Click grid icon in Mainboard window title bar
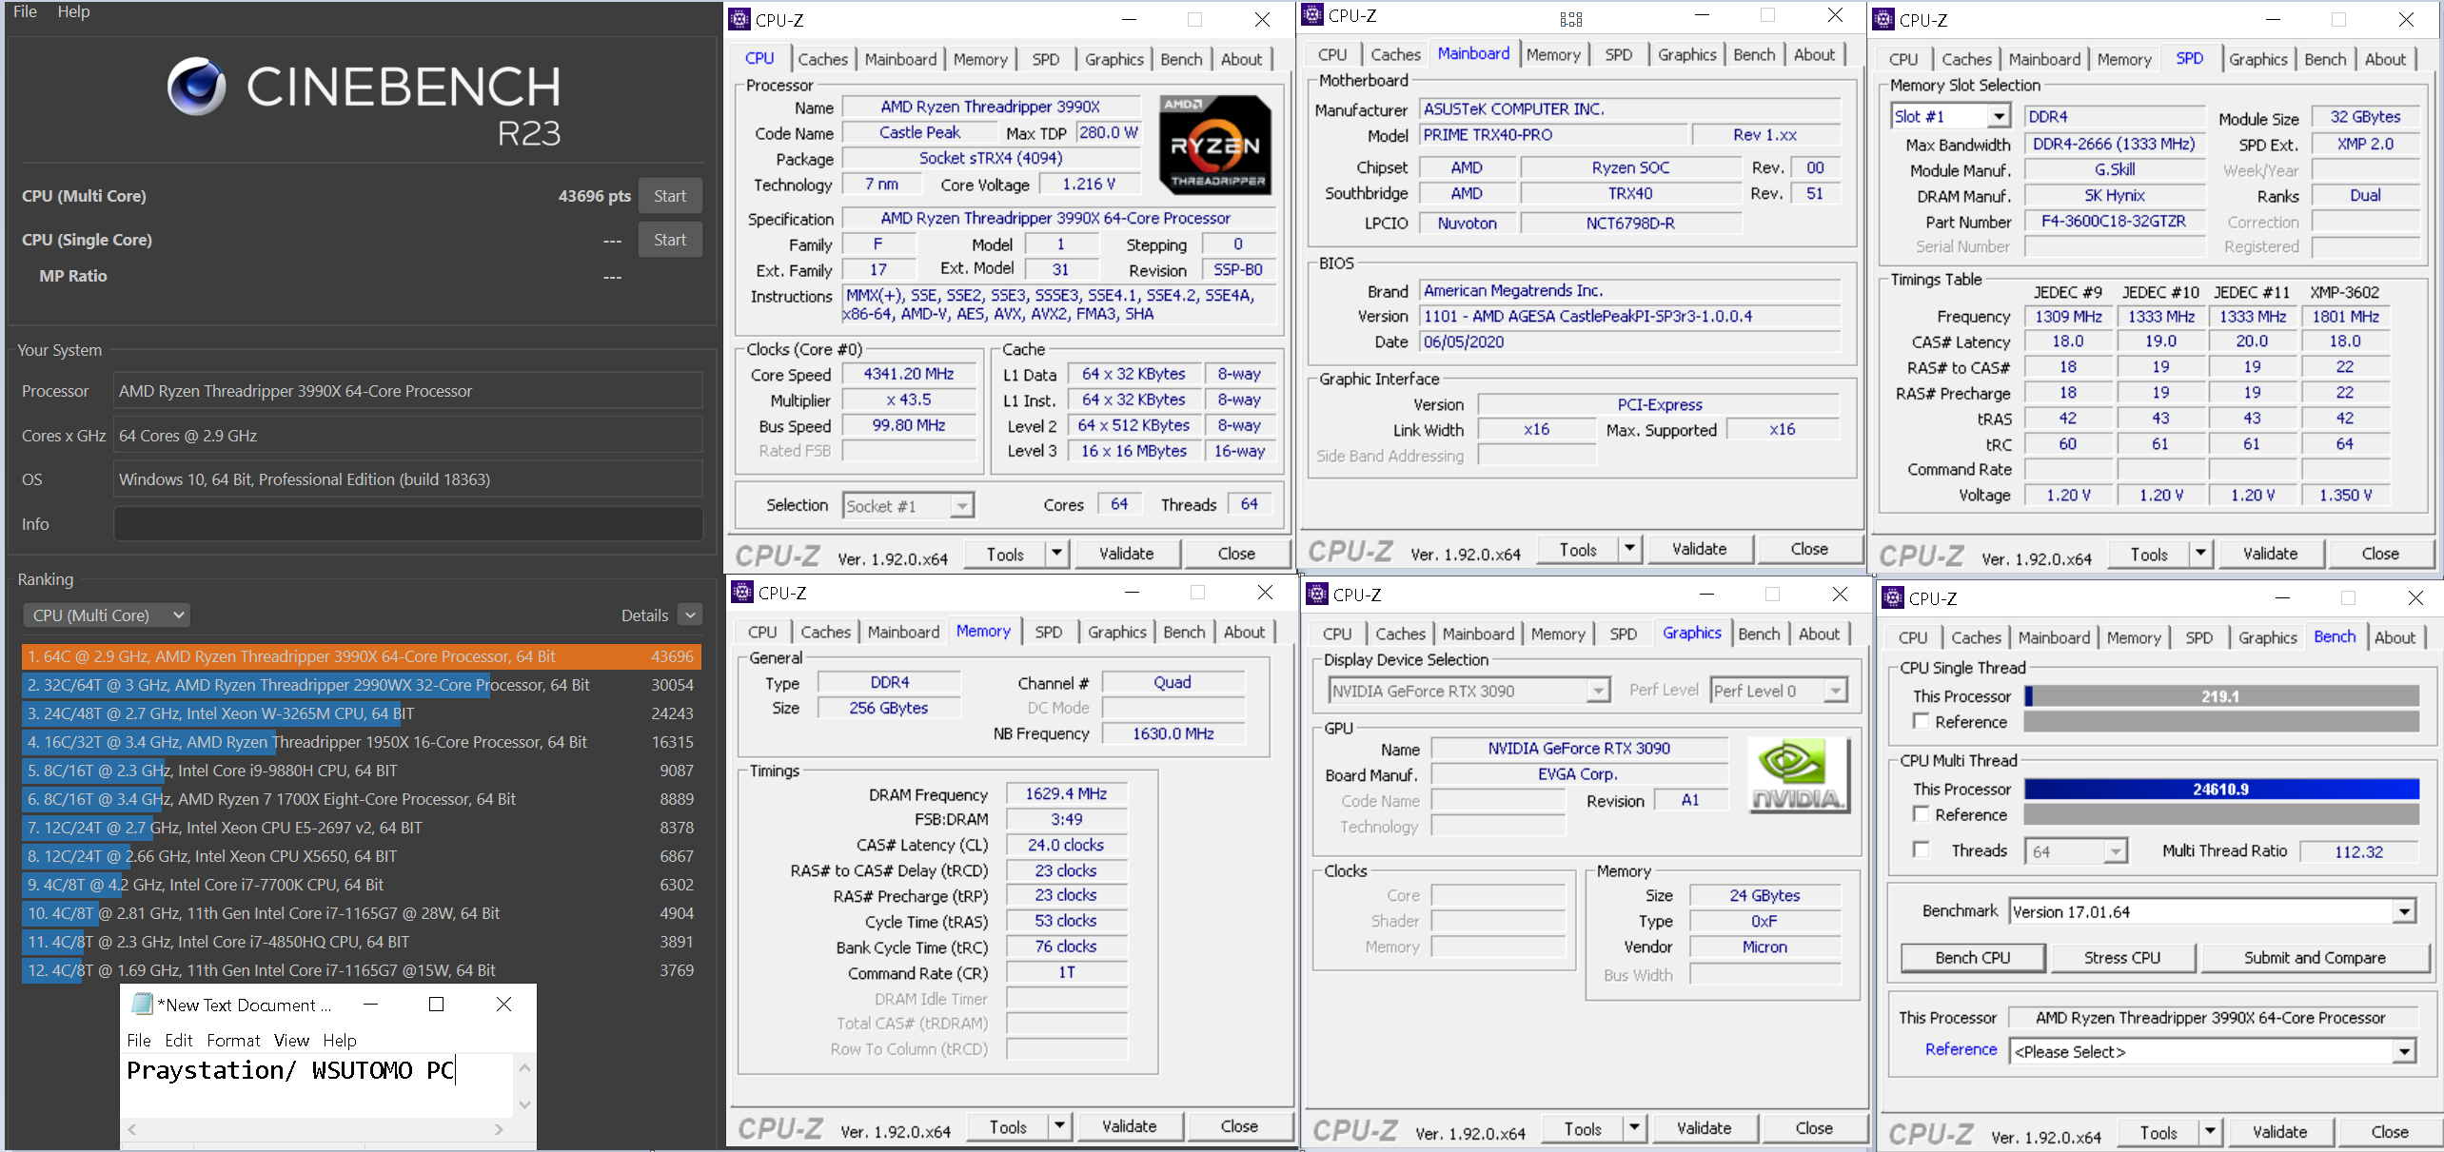 click(x=1571, y=18)
